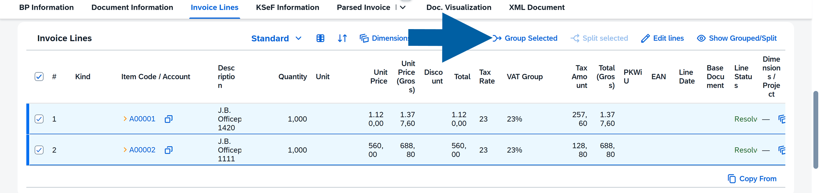Click the Copy From clipboard icon
The height and width of the screenshot is (193, 820).
(732, 179)
